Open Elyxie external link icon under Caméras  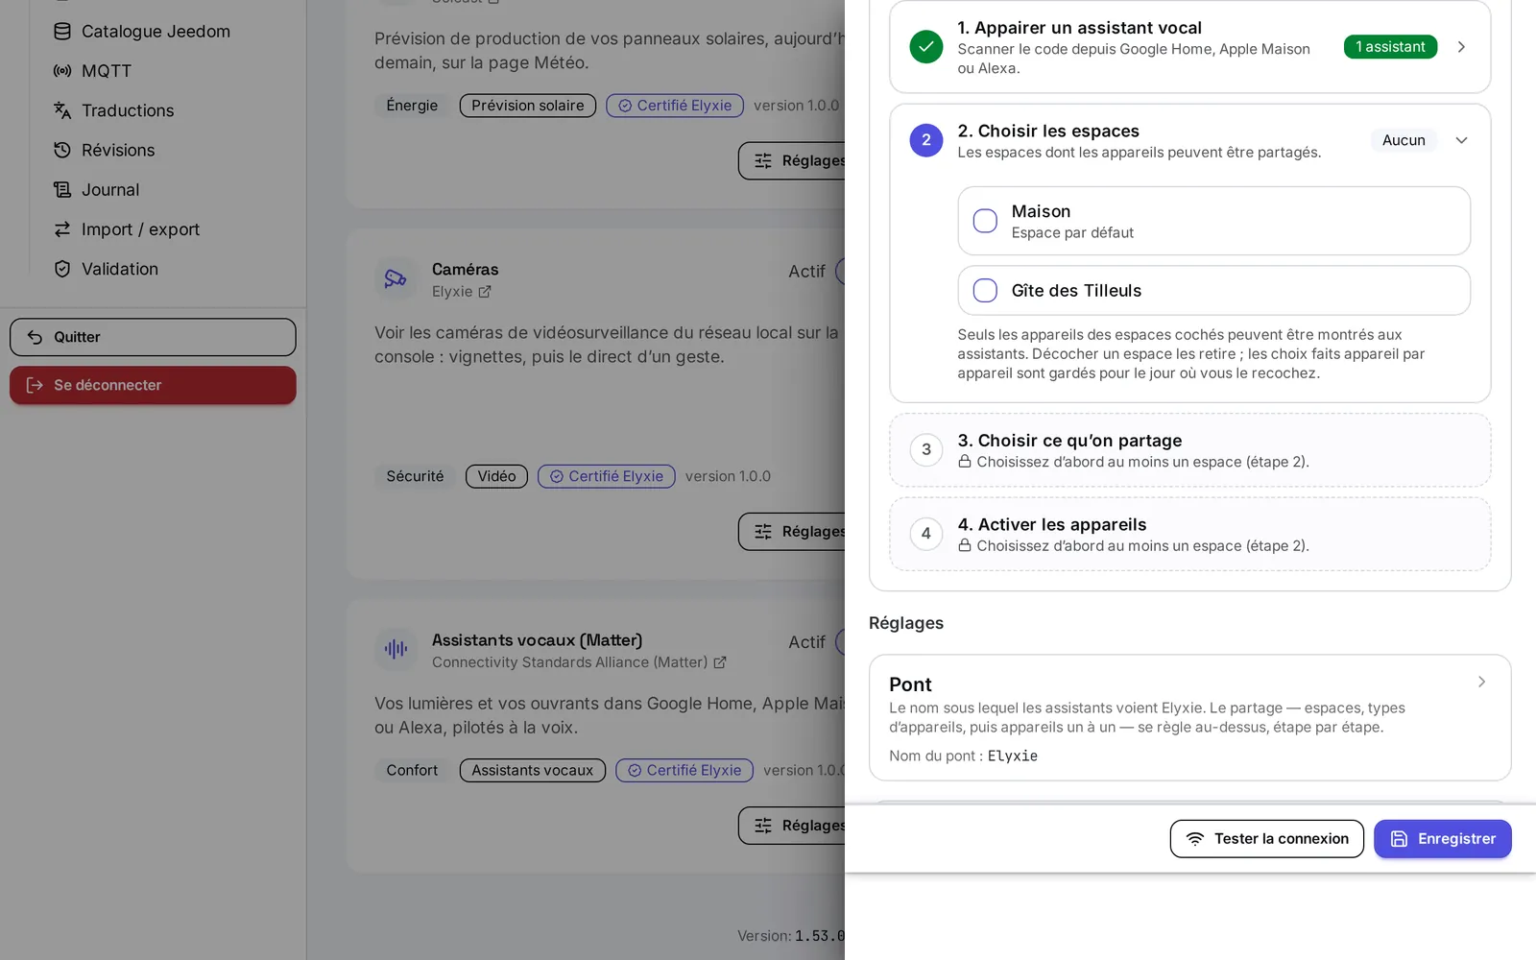tap(485, 292)
